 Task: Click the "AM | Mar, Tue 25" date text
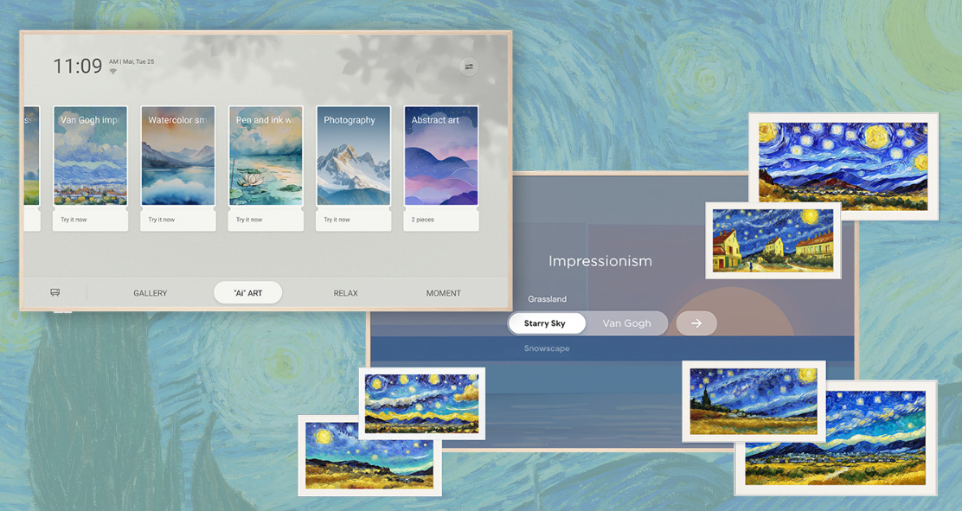point(131,61)
